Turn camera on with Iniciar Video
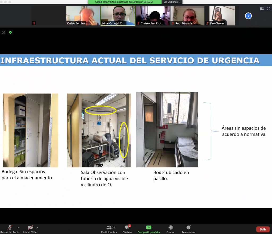Viewport: 272px width, 234px height. click(31, 229)
